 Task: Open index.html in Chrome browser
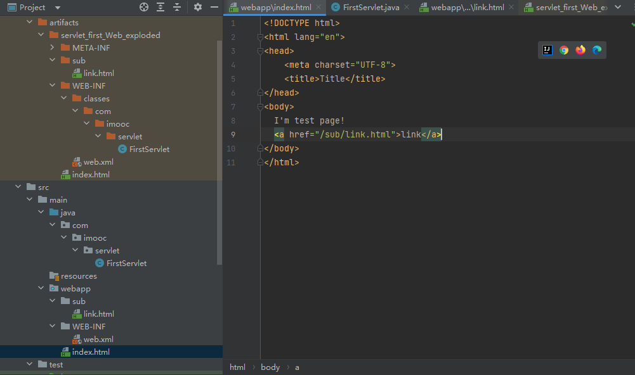[x=564, y=50]
